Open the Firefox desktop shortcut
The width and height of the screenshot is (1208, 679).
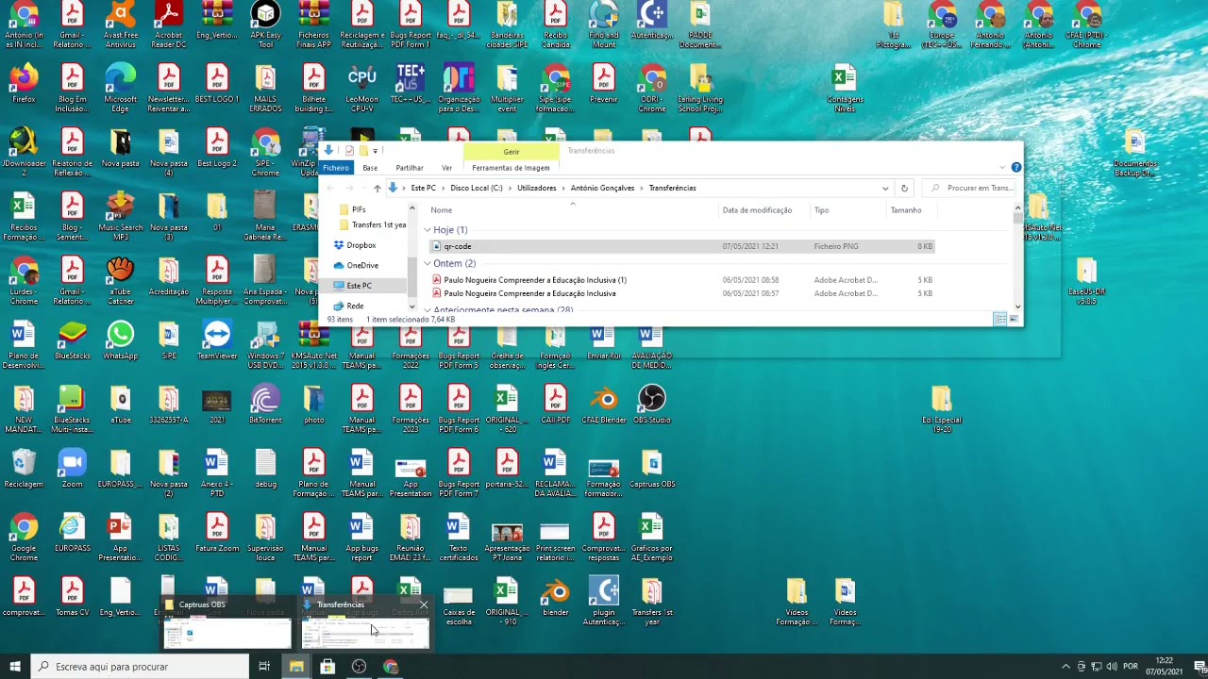coord(24,83)
